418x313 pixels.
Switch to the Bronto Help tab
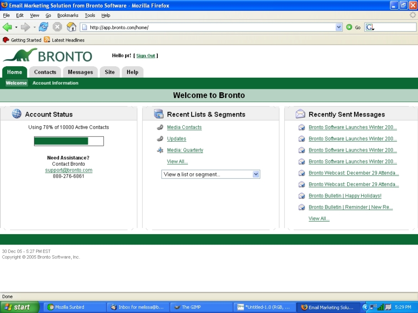tap(132, 72)
